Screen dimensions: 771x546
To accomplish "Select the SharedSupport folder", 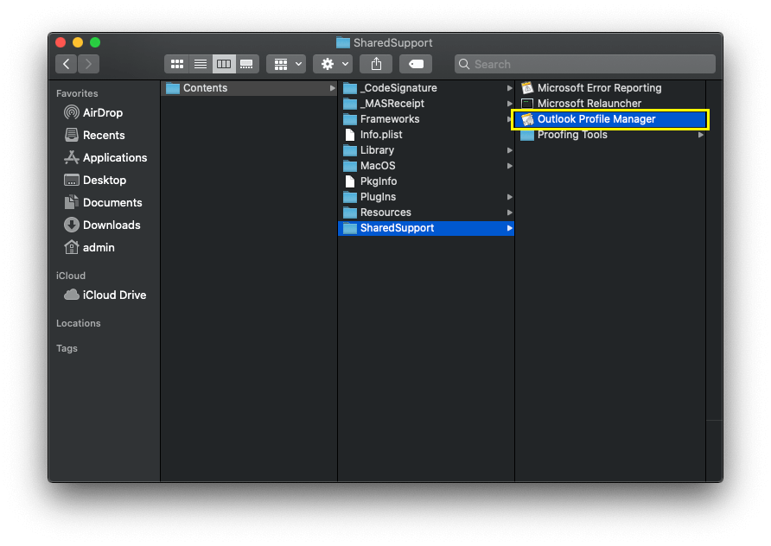I will [426, 228].
